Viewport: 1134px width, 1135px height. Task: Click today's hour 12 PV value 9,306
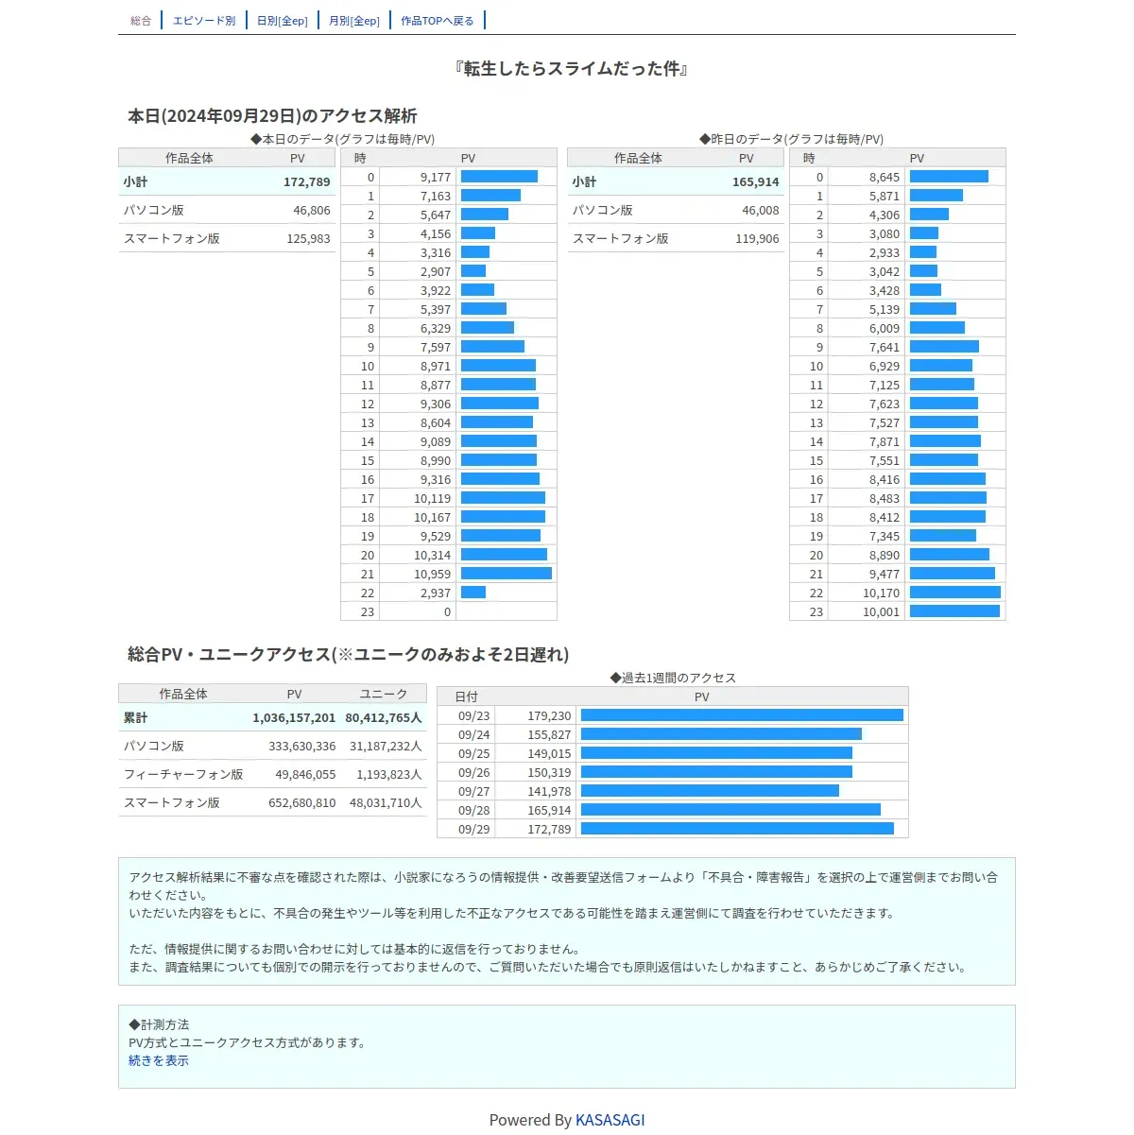pyautogui.click(x=436, y=404)
